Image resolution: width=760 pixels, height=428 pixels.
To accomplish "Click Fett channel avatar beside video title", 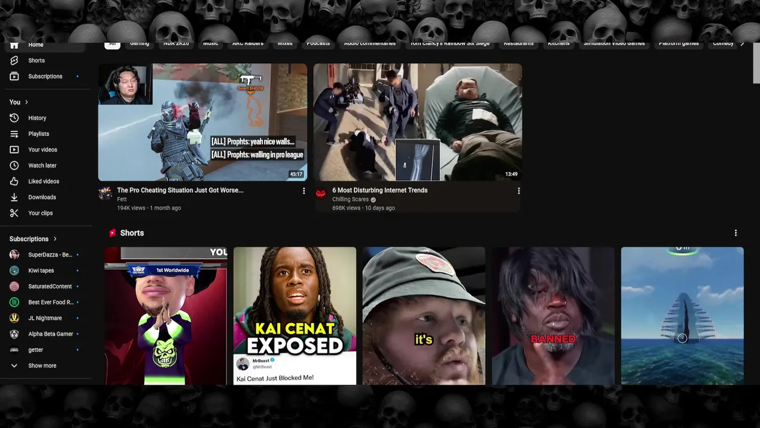I will coord(105,193).
